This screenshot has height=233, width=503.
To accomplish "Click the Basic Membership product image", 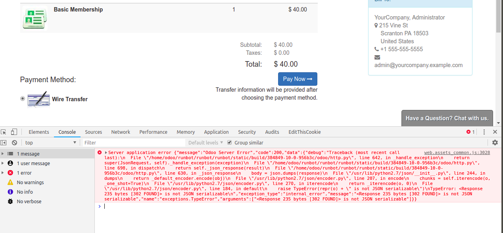I will 35,18.
